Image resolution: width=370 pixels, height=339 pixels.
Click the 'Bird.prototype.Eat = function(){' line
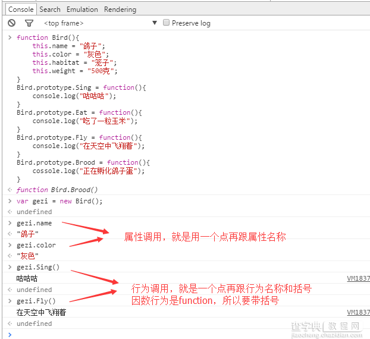coord(79,112)
